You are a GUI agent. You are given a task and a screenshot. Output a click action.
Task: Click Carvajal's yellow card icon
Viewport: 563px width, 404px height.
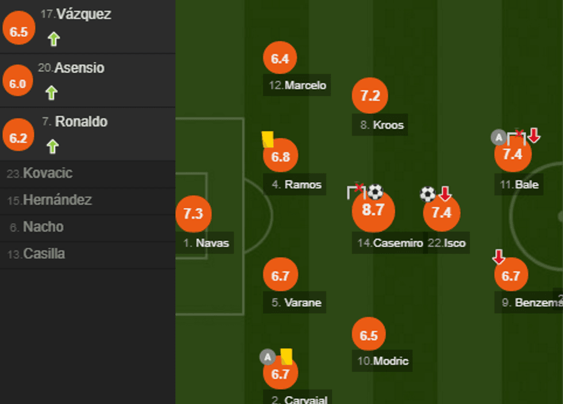coord(286,356)
